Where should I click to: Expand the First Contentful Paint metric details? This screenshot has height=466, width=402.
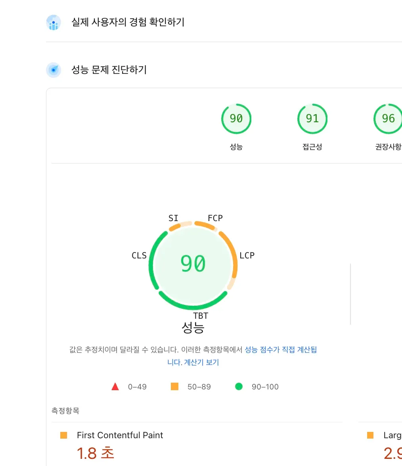click(x=119, y=435)
